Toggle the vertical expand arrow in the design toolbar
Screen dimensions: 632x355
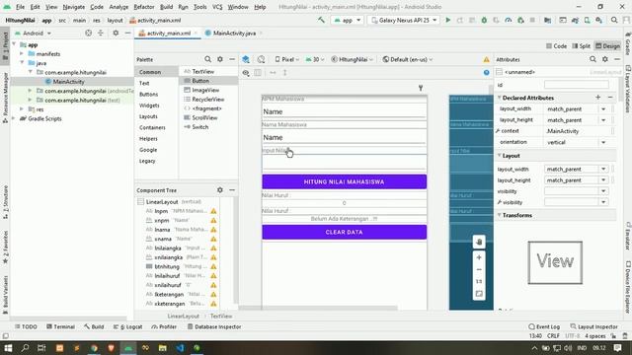pos(285,73)
